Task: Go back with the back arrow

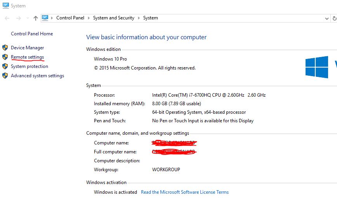Action: click(x=7, y=18)
